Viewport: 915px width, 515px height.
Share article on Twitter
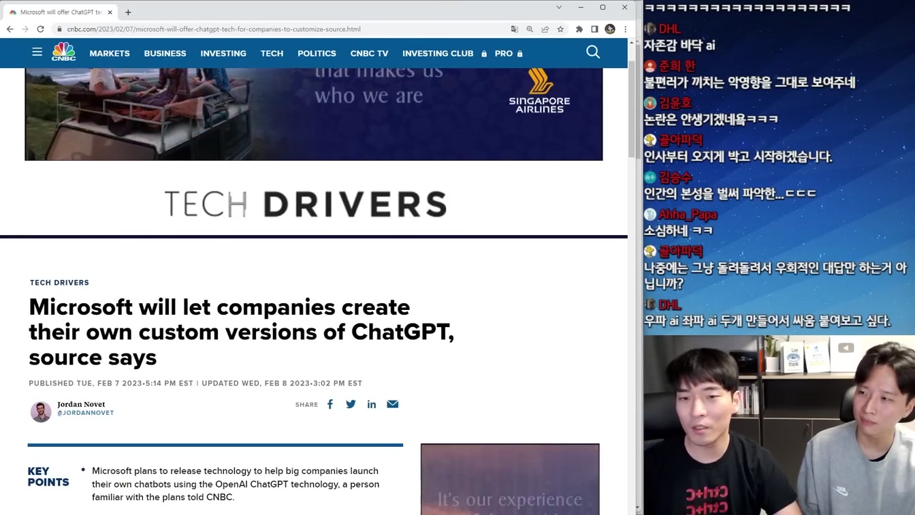351,404
